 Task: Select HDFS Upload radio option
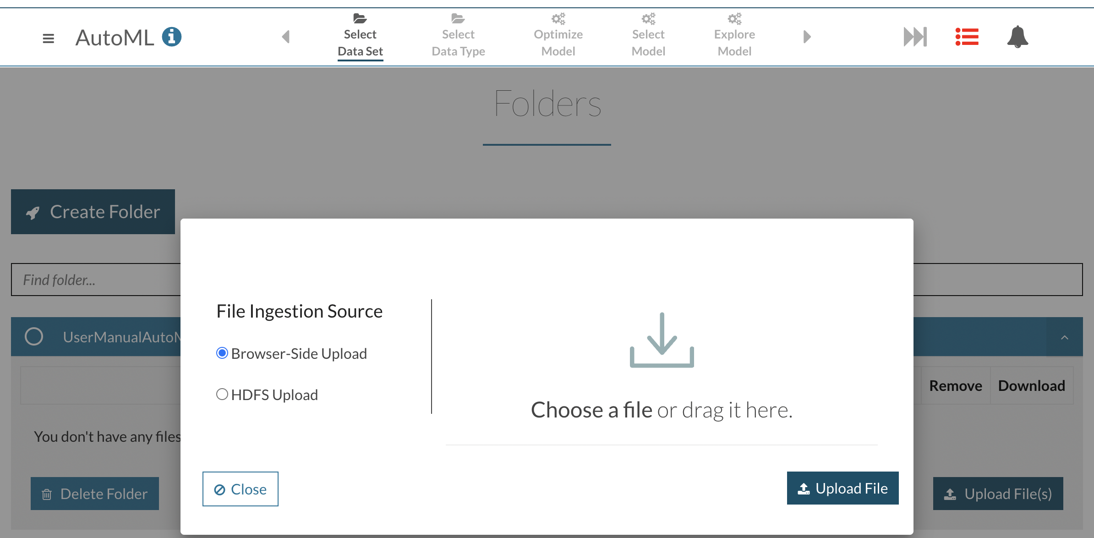click(222, 394)
